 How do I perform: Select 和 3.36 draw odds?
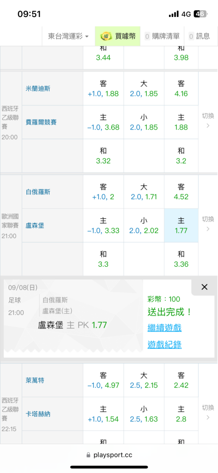click(181, 259)
